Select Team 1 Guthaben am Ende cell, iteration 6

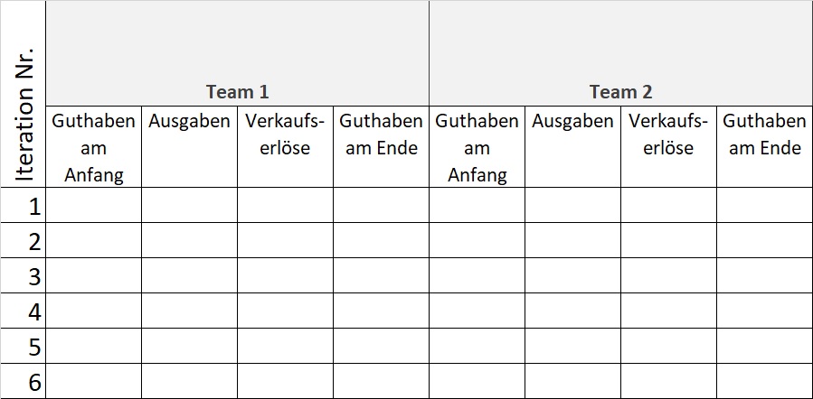click(x=381, y=382)
